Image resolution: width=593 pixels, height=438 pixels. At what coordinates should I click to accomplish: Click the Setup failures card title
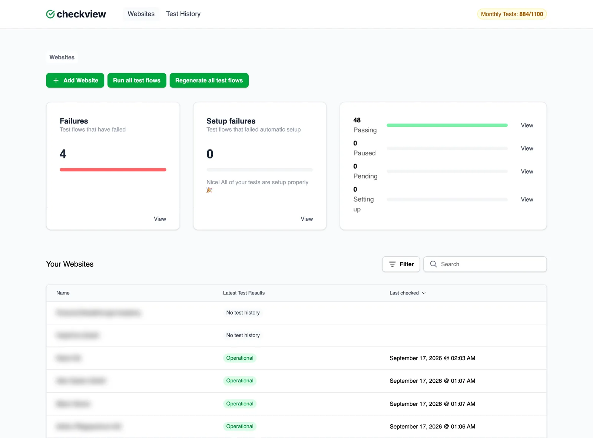pyautogui.click(x=231, y=121)
